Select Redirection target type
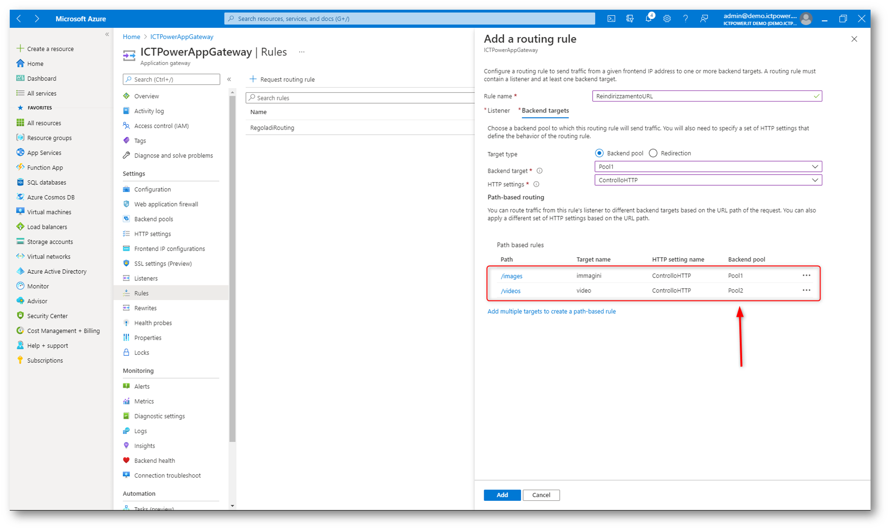The image size is (890, 530). [653, 153]
